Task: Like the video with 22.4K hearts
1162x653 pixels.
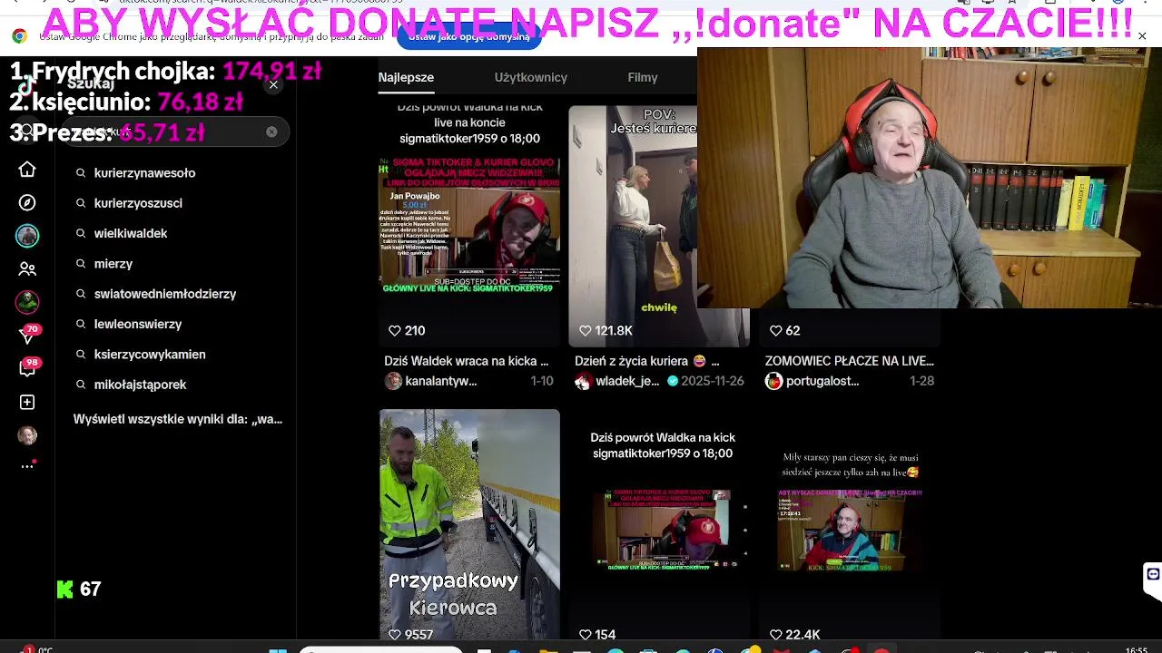Action: pyautogui.click(x=776, y=635)
